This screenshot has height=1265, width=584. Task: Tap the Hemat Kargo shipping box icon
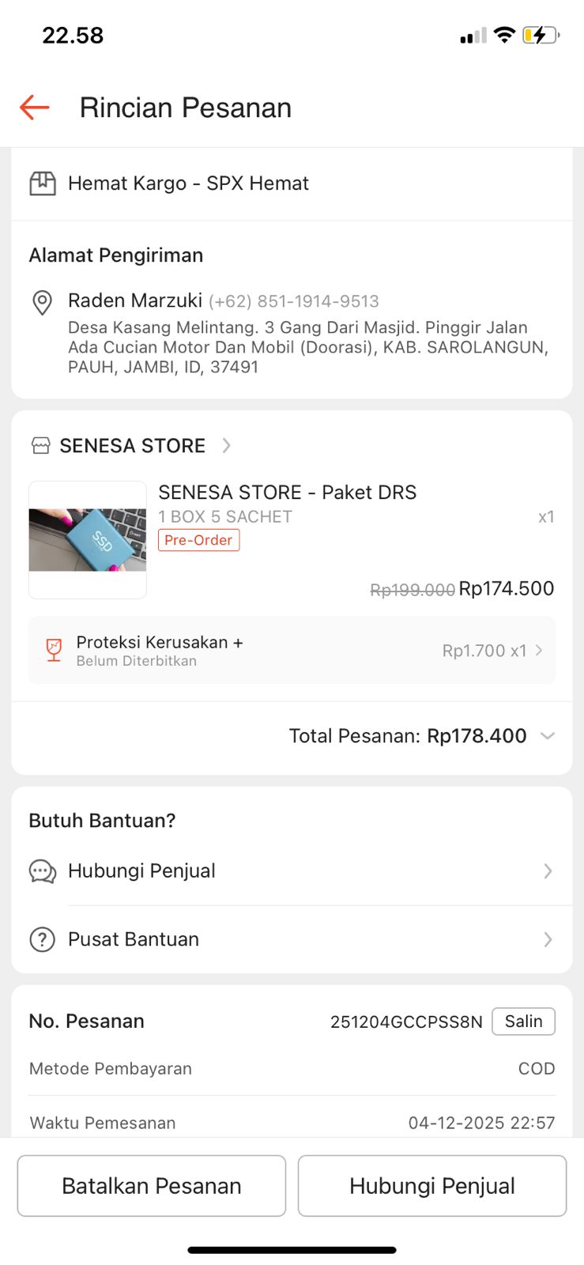43,183
